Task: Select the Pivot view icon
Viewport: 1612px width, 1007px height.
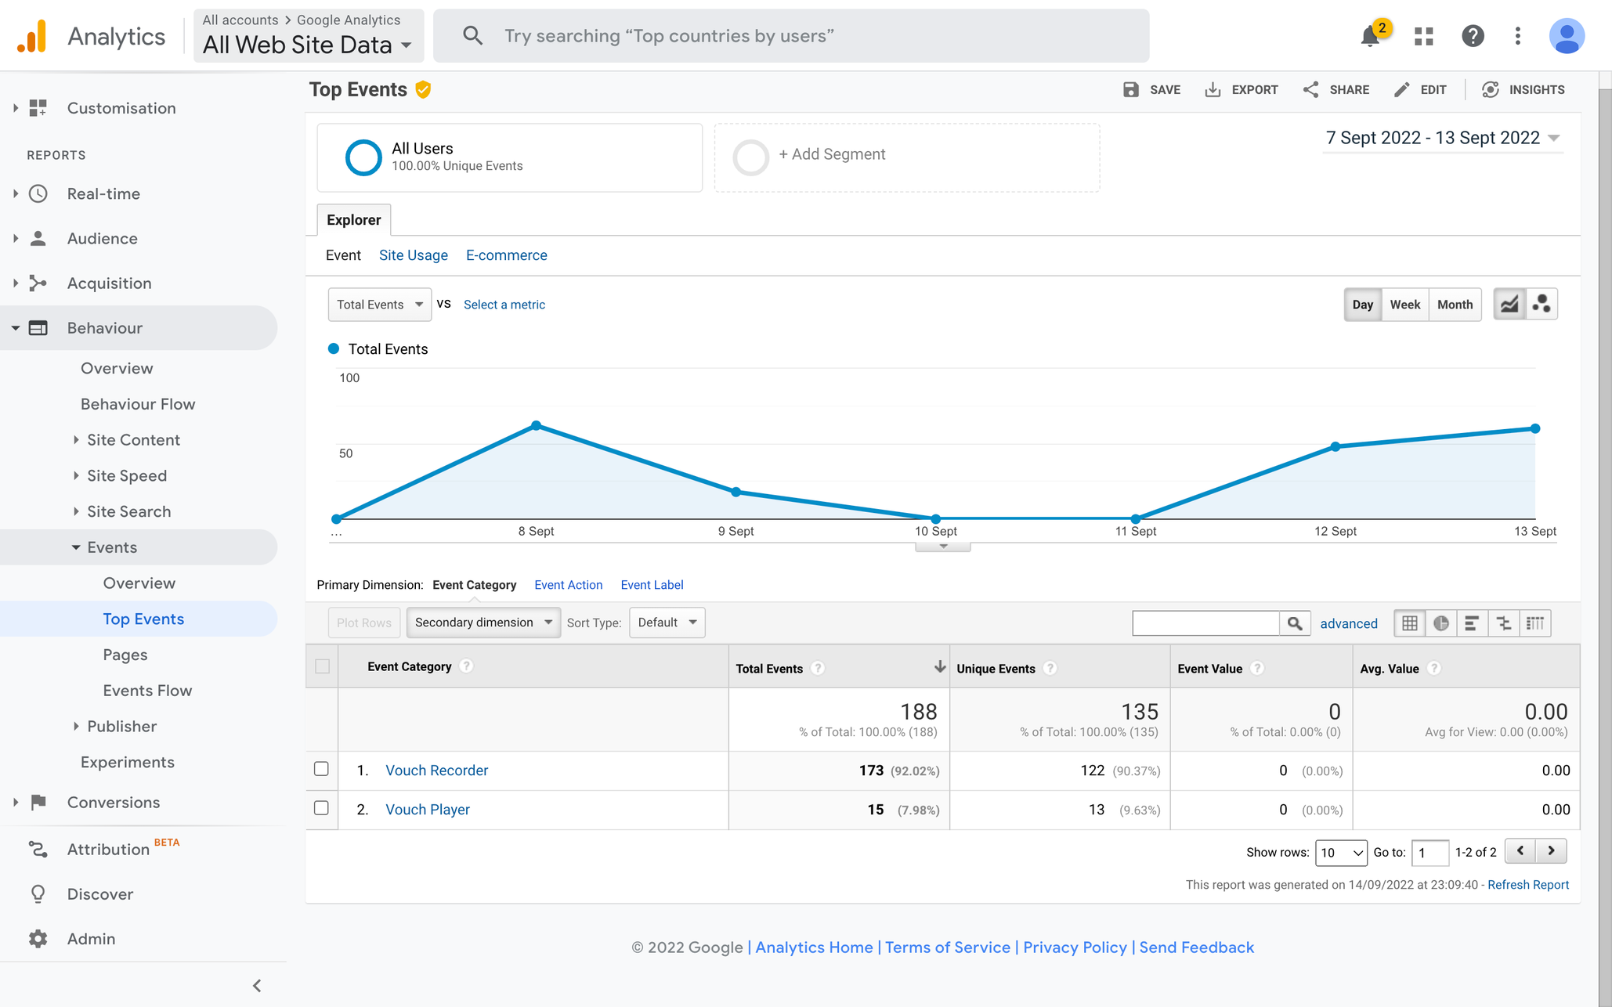Action: (1535, 623)
